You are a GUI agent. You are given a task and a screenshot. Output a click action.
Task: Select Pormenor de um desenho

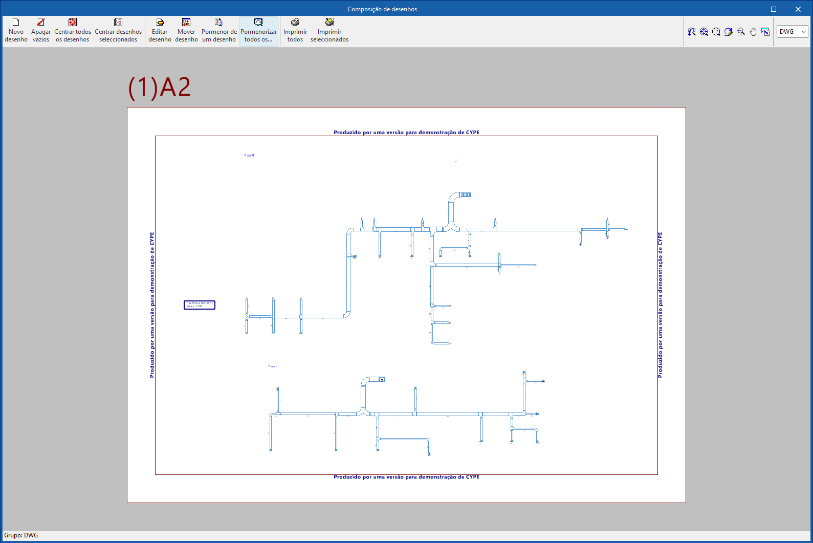219,31
